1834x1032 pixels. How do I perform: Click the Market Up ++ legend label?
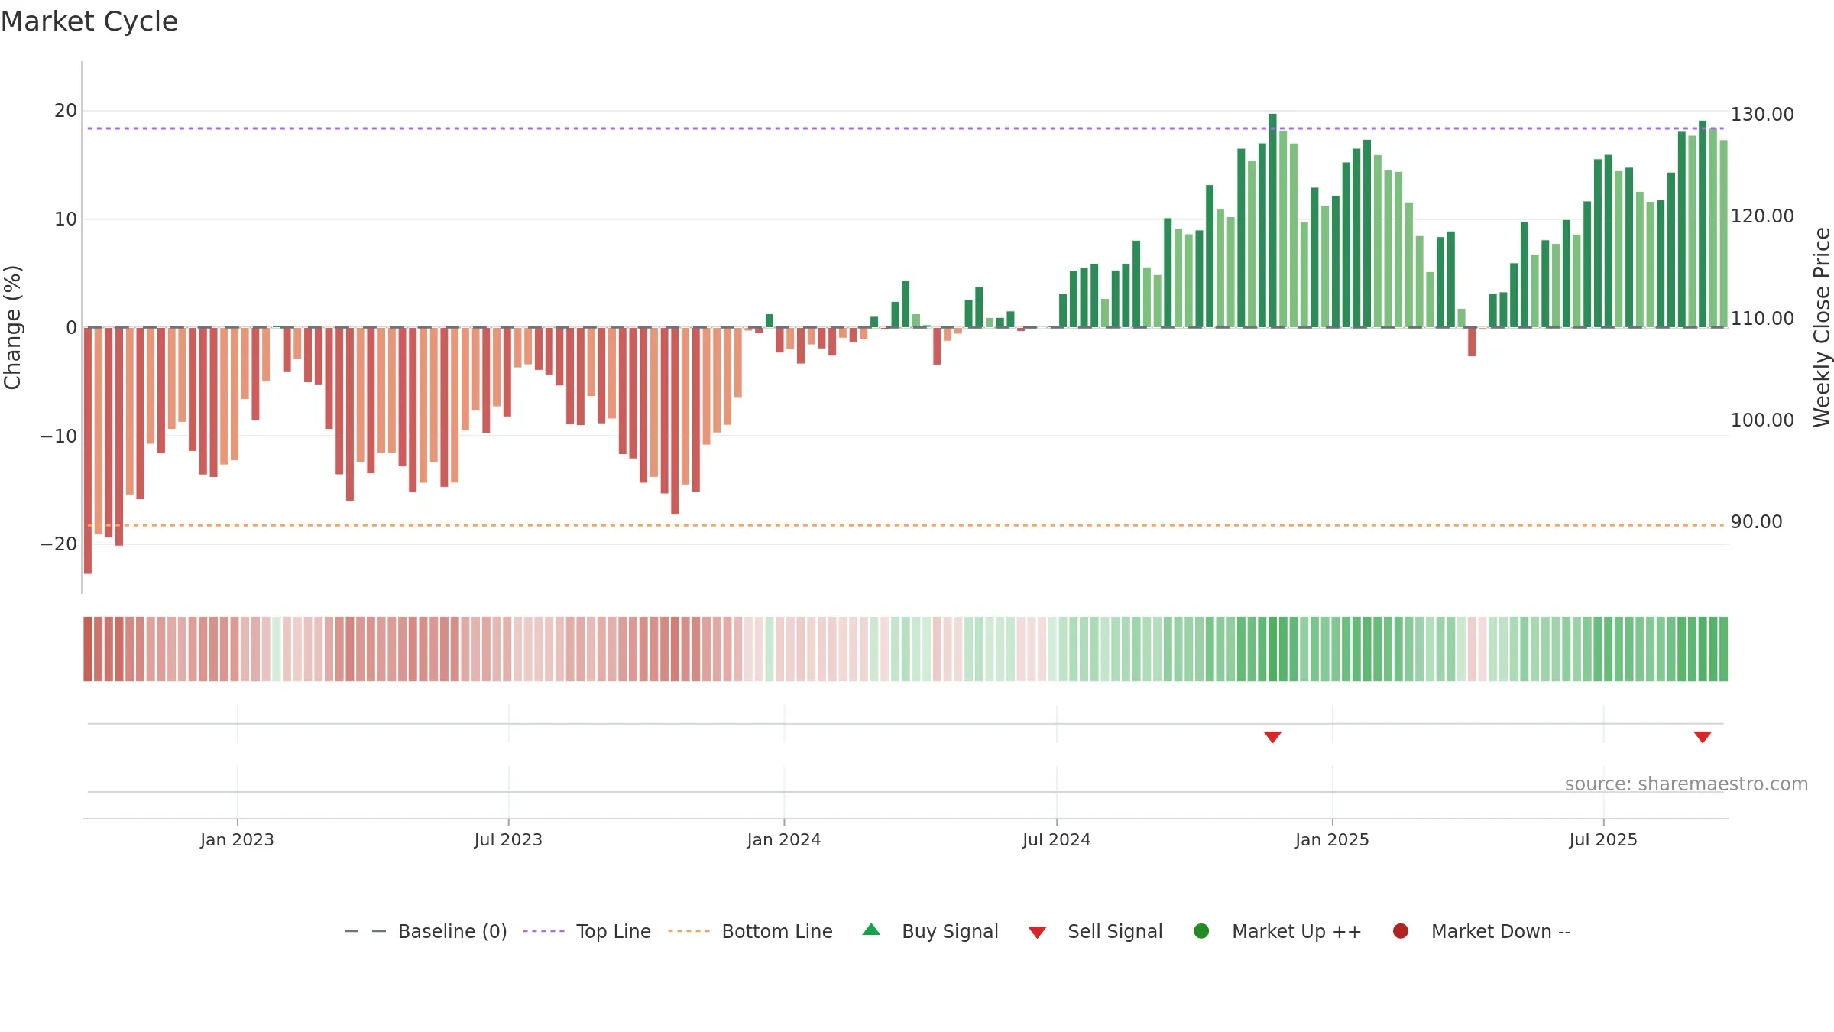coord(1297,931)
